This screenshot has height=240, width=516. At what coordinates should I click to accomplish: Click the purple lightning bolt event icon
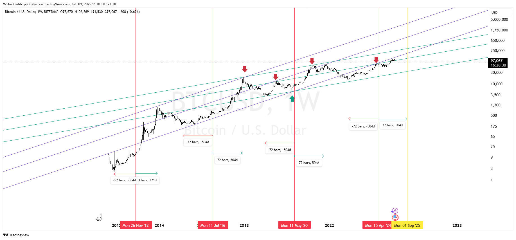click(x=395, y=211)
